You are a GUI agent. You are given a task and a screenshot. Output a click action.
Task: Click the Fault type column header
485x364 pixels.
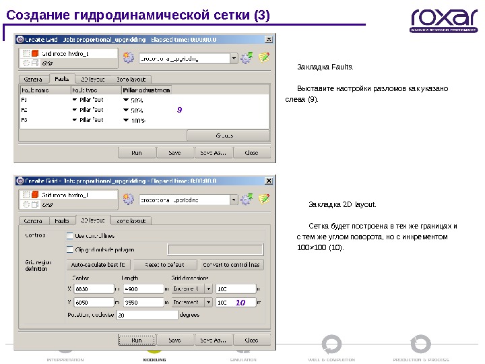(96, 90)
